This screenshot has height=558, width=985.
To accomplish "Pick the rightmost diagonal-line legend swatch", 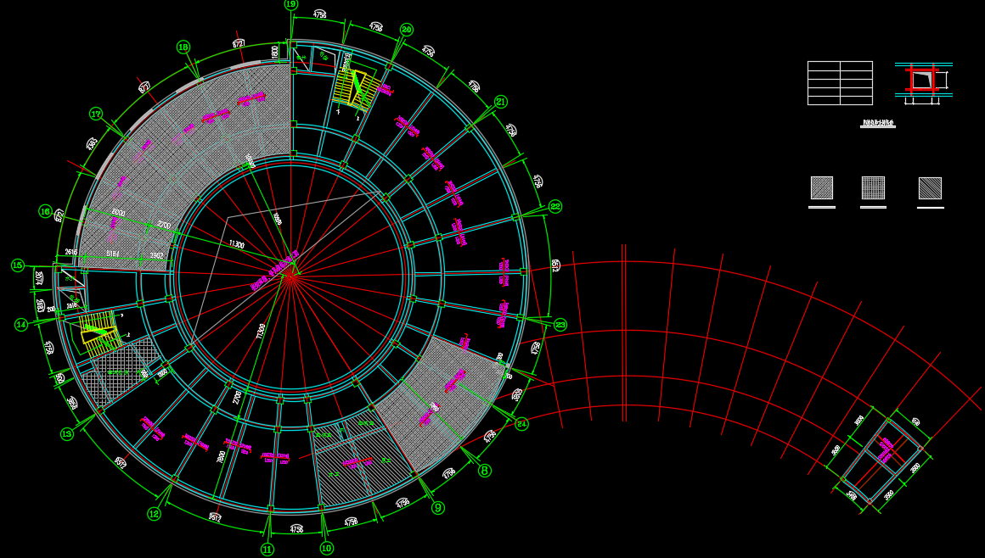I will (x=930, y=187).
